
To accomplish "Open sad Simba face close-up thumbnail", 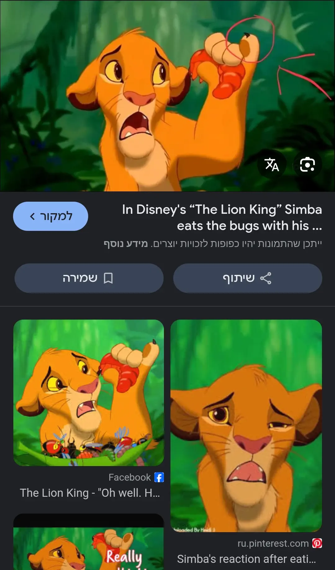I will (x=246, y=426).
